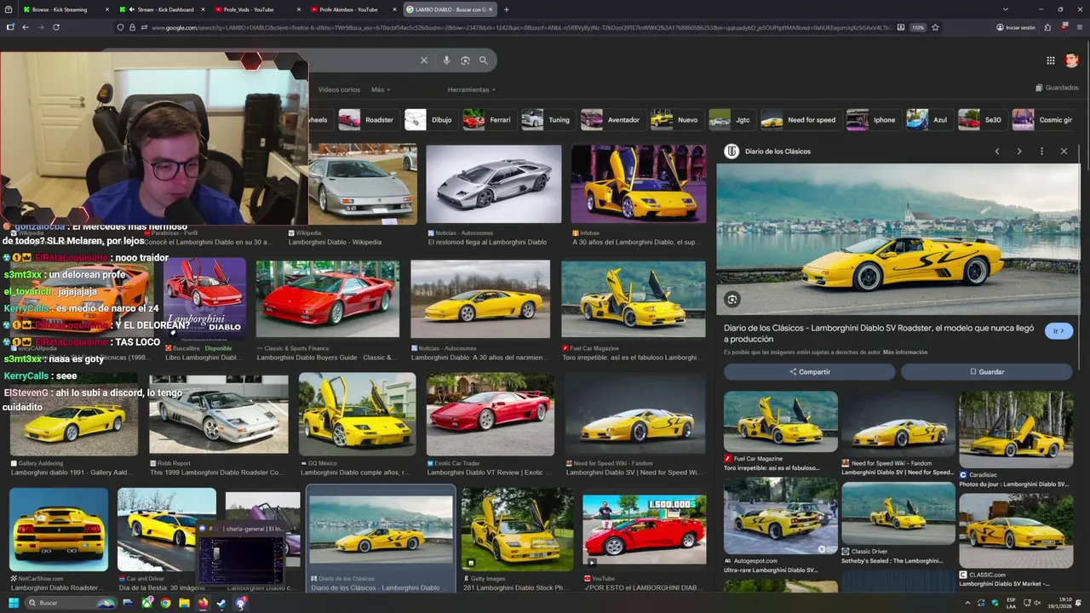Expand the Más dropdown
This screenshot has height=613, width=1090.
point(381,89)
